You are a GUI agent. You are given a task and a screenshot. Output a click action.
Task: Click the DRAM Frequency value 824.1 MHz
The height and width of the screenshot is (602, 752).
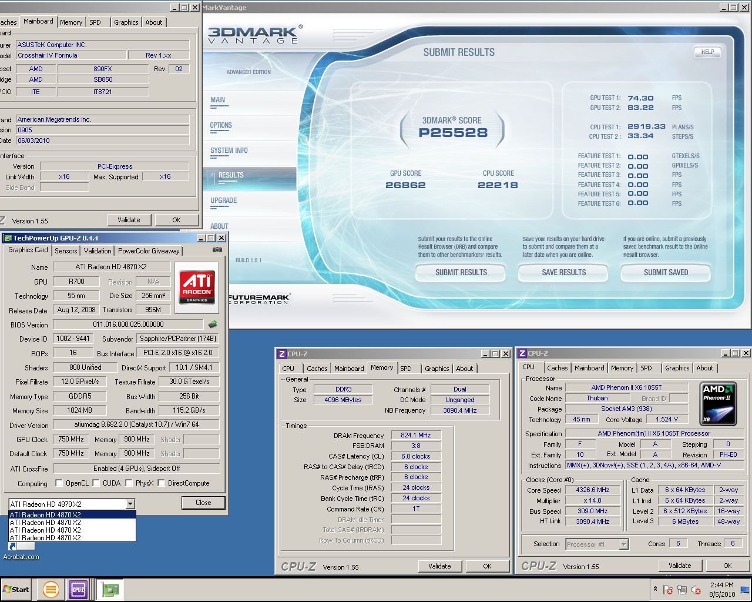tap(416, 435)
